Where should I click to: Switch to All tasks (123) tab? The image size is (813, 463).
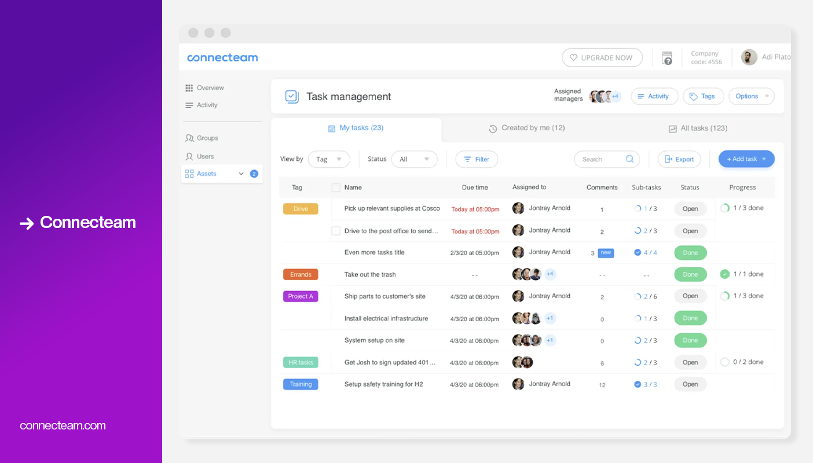[698, 128]
